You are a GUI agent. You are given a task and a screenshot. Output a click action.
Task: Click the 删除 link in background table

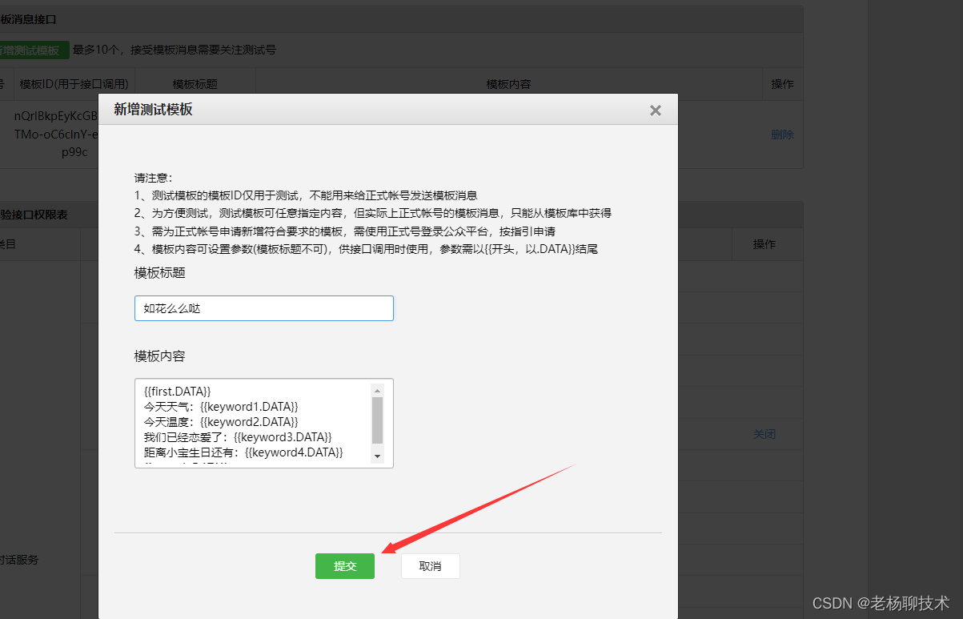[x=782, y=135]
